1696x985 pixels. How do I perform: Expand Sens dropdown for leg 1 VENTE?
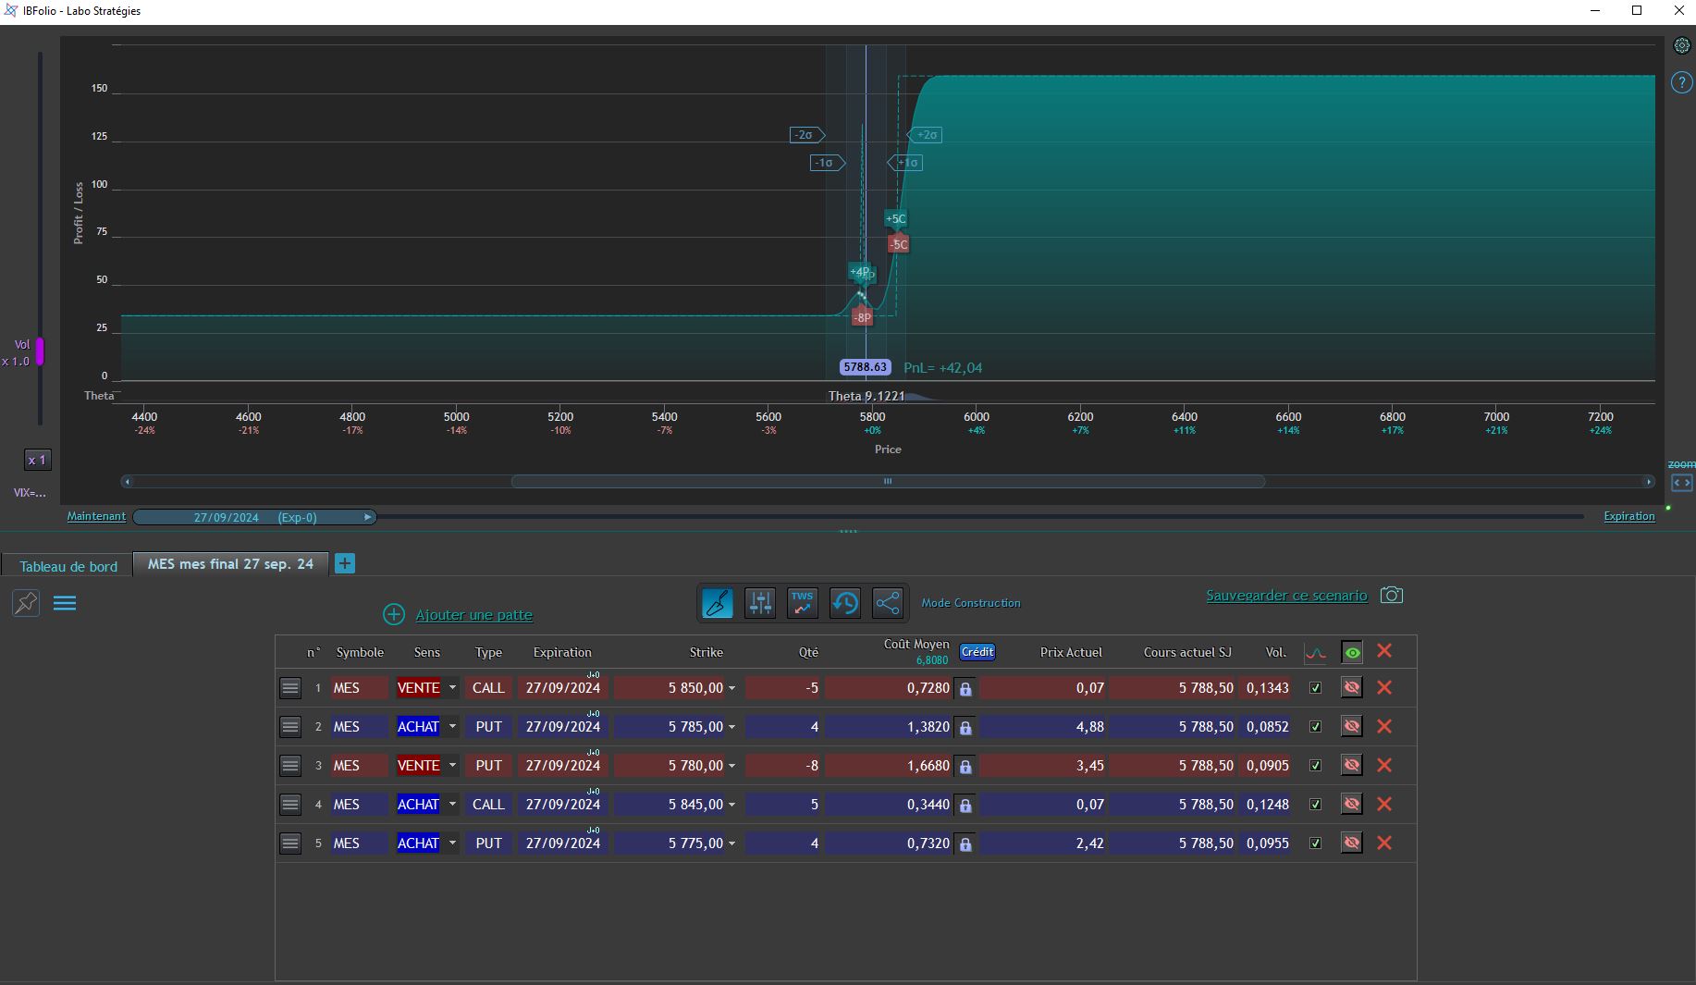[x=452, y=688]
